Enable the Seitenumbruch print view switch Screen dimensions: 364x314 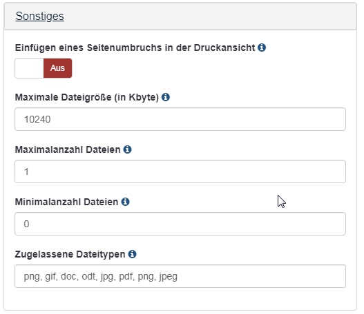point(44,68)
